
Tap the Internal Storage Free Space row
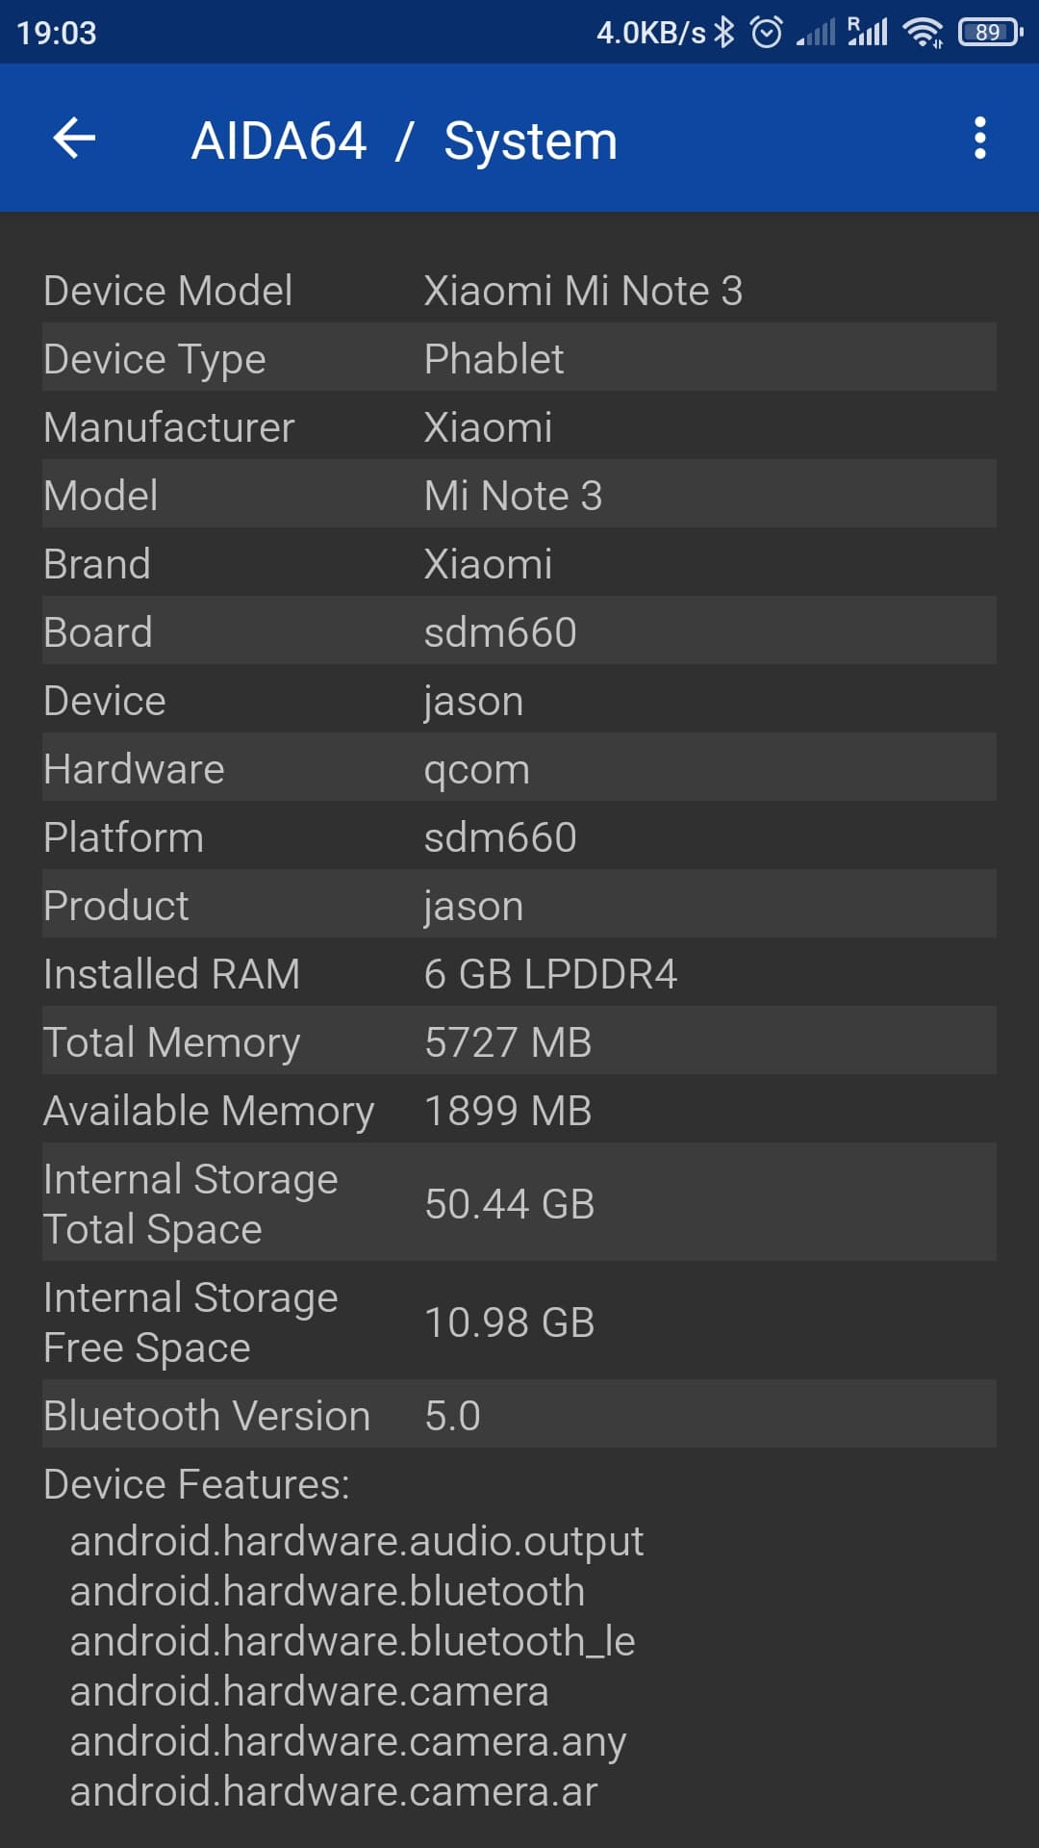(x=385, y=1322)
